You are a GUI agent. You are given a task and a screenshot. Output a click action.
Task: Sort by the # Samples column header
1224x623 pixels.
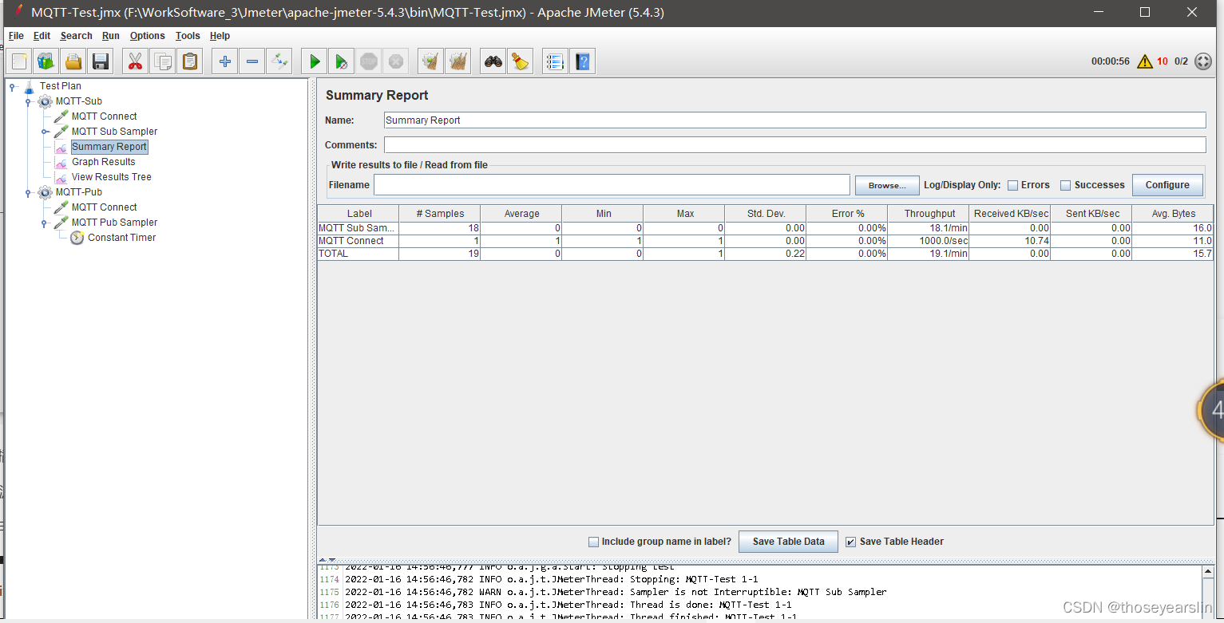pyautogui.click(x=440, y=214)
